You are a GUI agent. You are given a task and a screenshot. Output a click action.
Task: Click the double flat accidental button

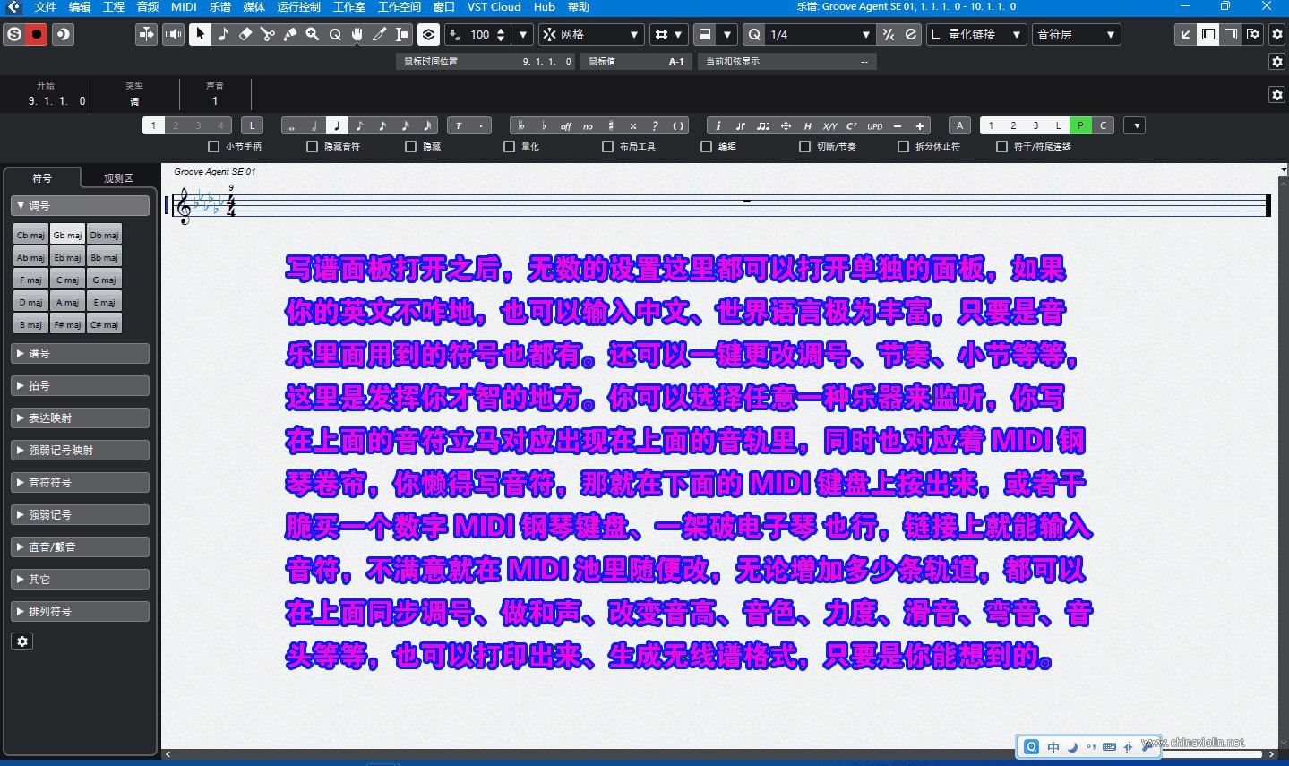pyautogui.click(x=521, y=126)
